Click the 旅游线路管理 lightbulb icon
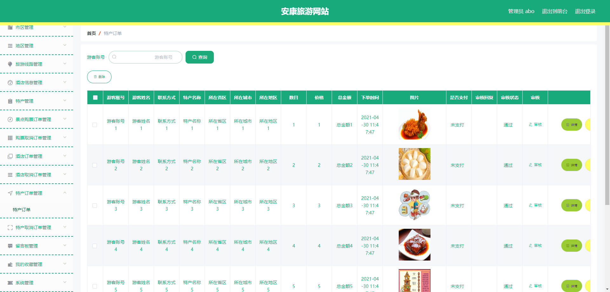This screenshot has width=610, height=292. point(10,64)
